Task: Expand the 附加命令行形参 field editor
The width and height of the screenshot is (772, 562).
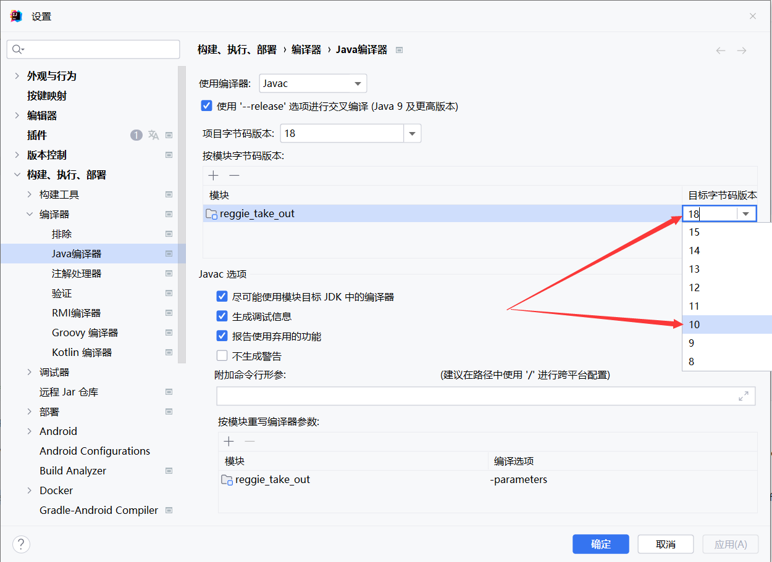Action: [x=744, y=396]
